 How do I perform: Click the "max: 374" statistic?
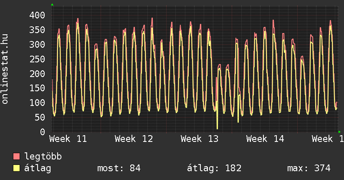pos(309,168)
